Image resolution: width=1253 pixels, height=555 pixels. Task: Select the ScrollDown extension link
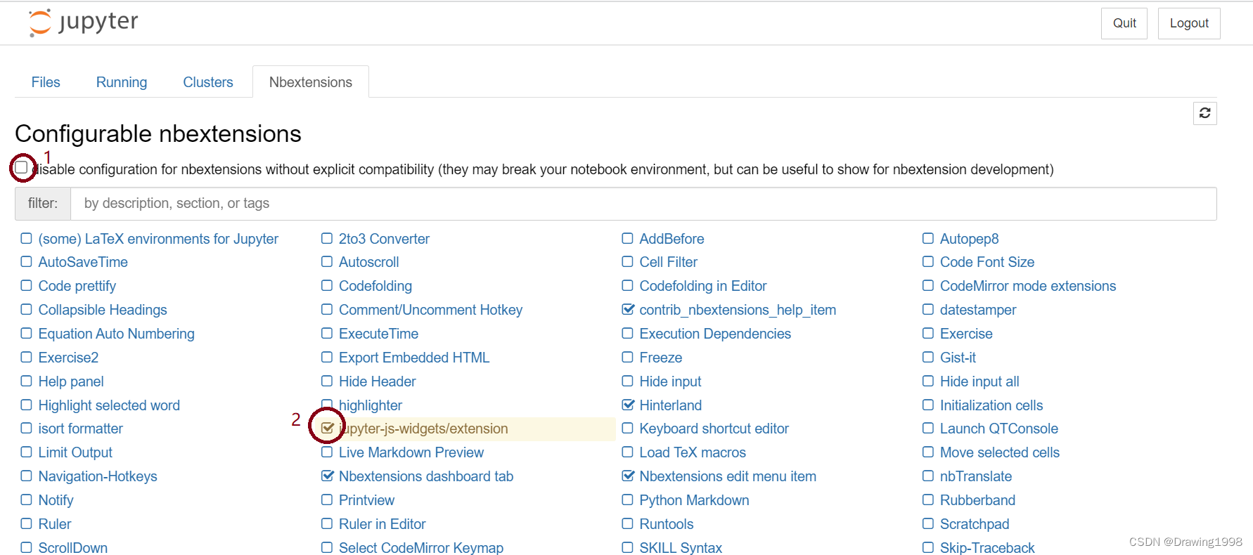(73, 547)
